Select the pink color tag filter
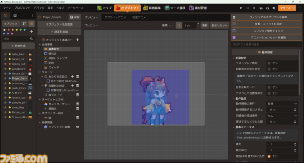This screenshot has width=304, height=163. tap(12, 34)
